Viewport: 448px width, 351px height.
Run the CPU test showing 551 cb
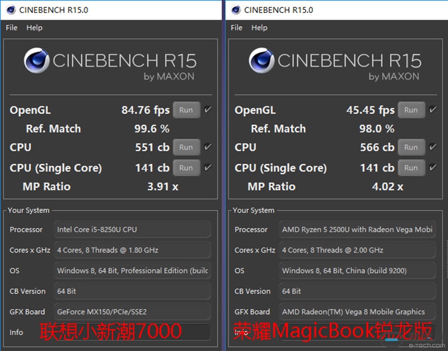(186, 147)
